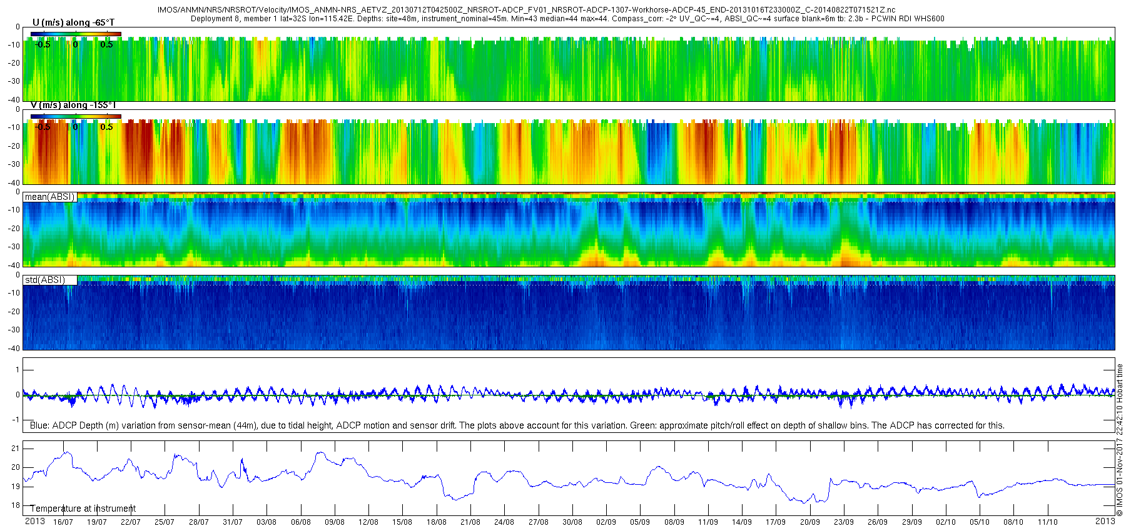Click the V velocity color scale bar
1126x531 pixels.
76,116
